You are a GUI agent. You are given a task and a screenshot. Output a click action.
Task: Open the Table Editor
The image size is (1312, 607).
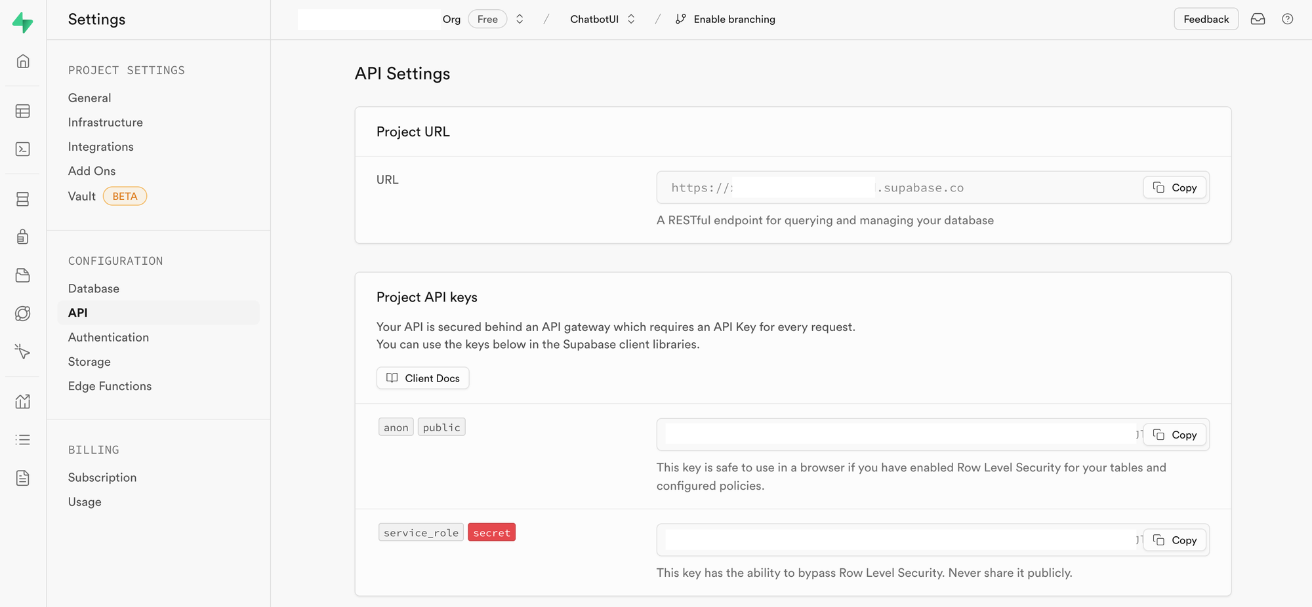click(x=24, y=111)
